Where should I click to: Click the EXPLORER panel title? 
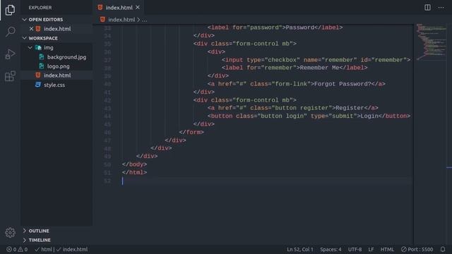(40, 8)
